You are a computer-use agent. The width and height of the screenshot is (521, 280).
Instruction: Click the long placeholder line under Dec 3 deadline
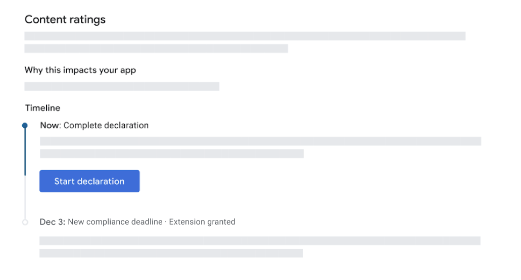pos(260,241)
